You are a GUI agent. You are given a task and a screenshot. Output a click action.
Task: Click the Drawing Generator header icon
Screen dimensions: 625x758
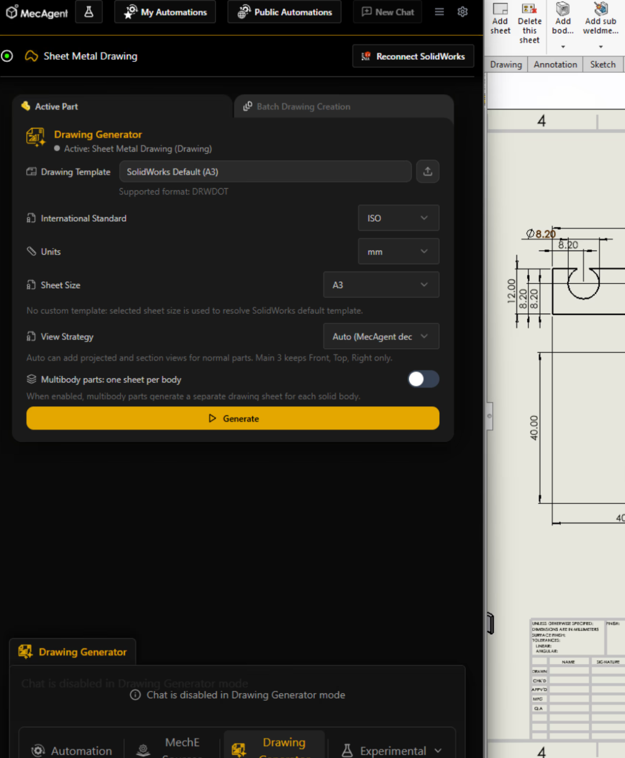(35, 137)
